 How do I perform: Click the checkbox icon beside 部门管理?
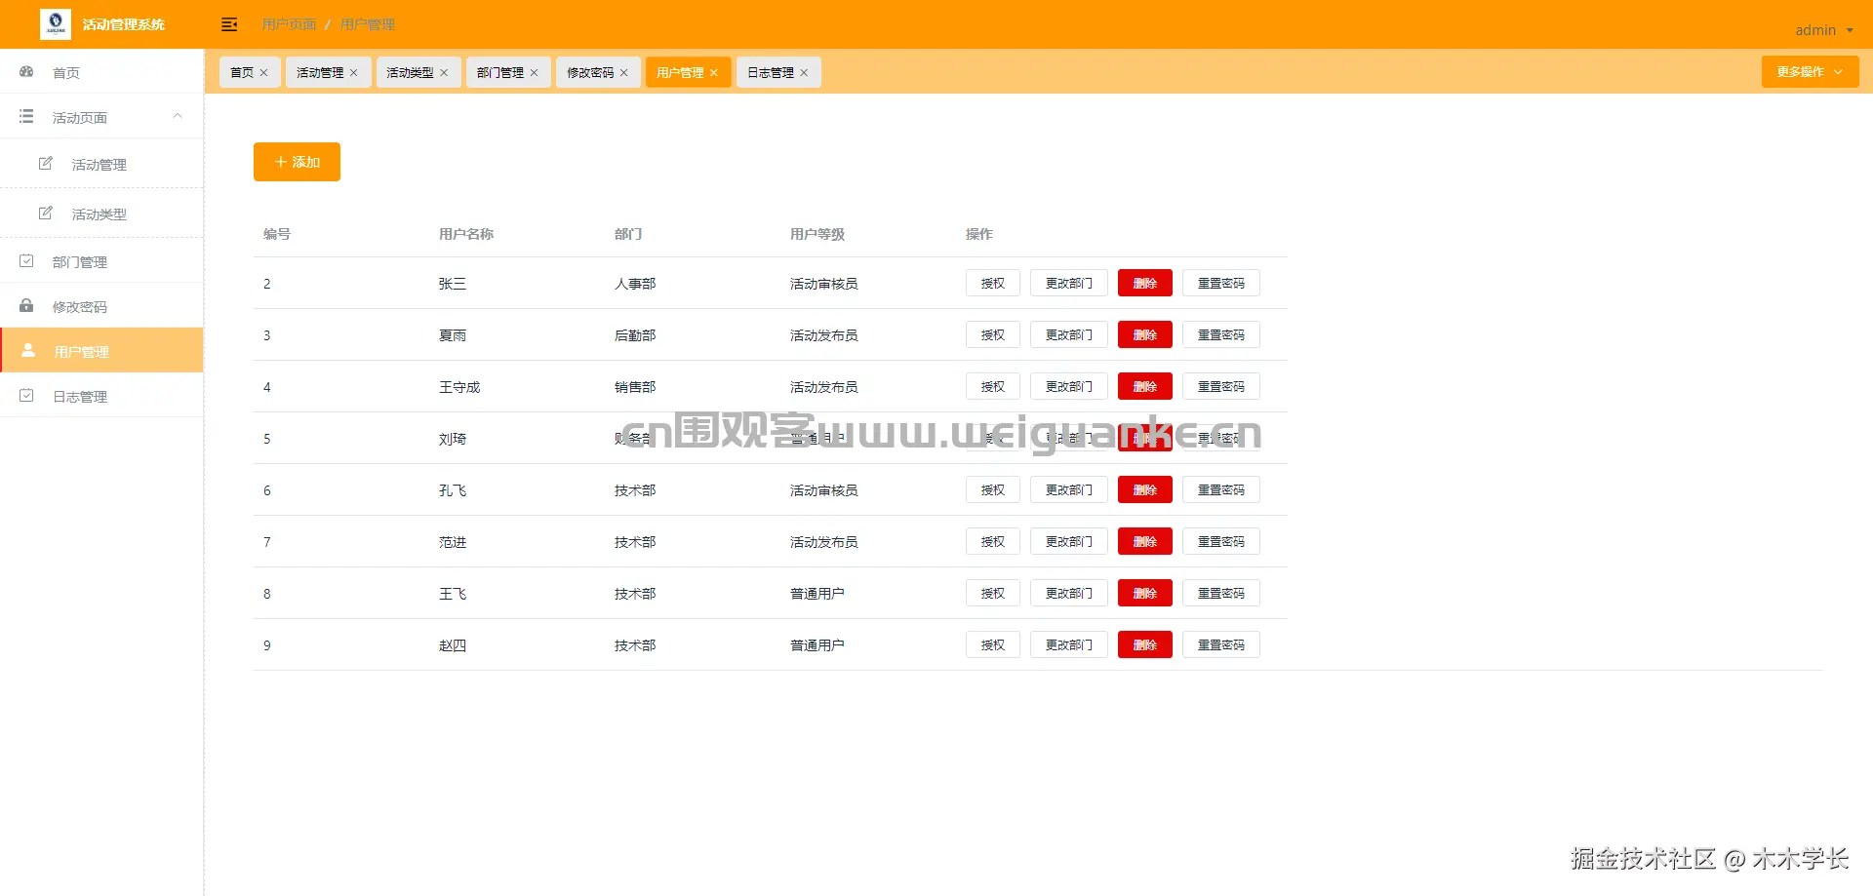click(x=26, y=261)
